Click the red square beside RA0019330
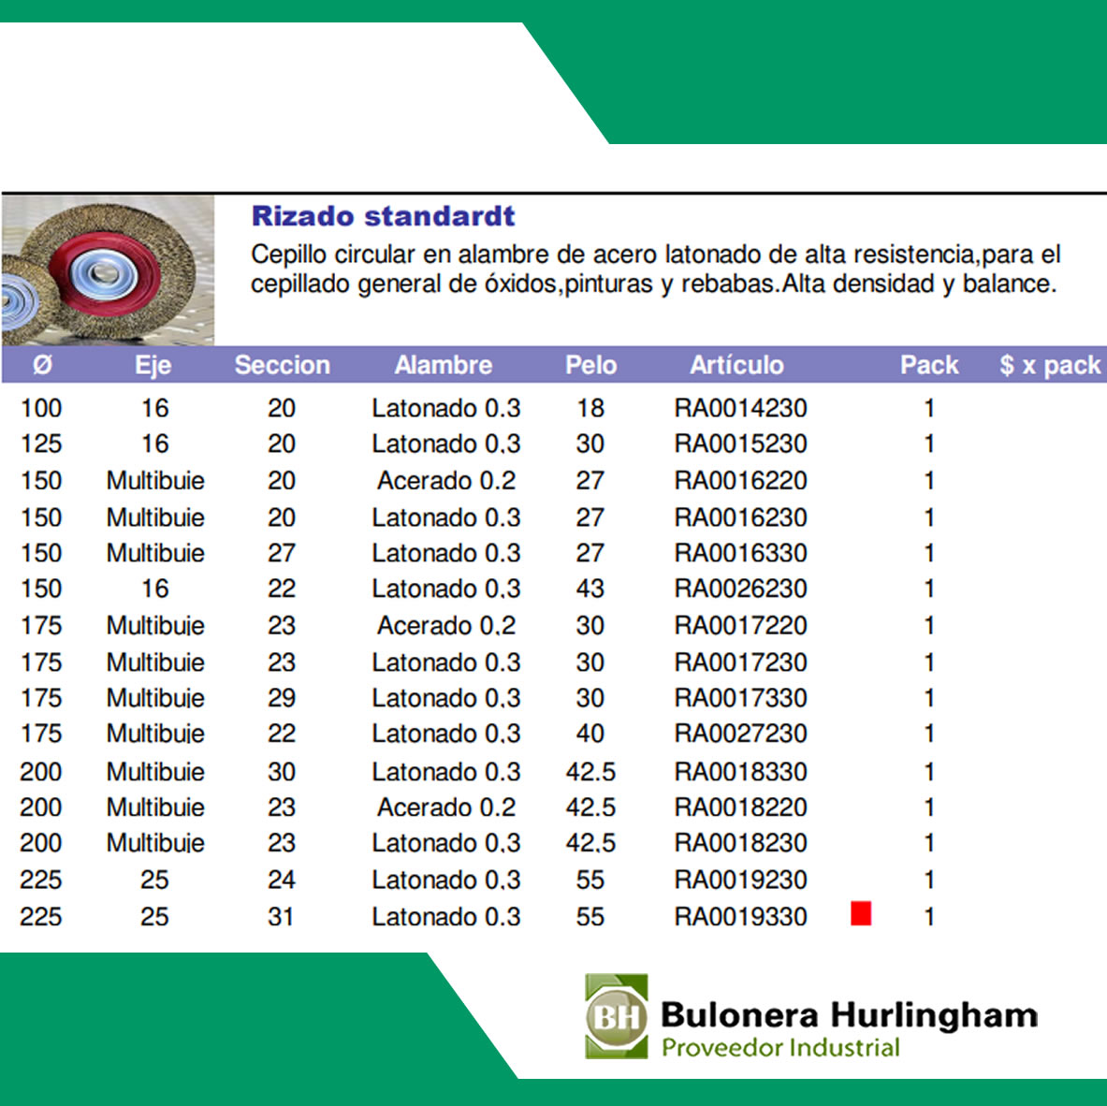1107x1106 pixels. coord(861,913)
